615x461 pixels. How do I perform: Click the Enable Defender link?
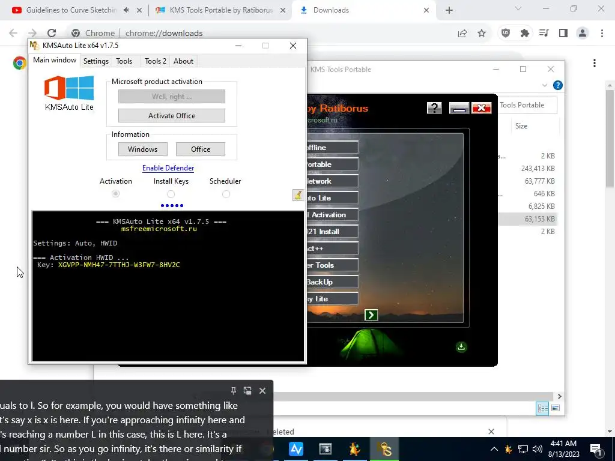click(168, 168)
